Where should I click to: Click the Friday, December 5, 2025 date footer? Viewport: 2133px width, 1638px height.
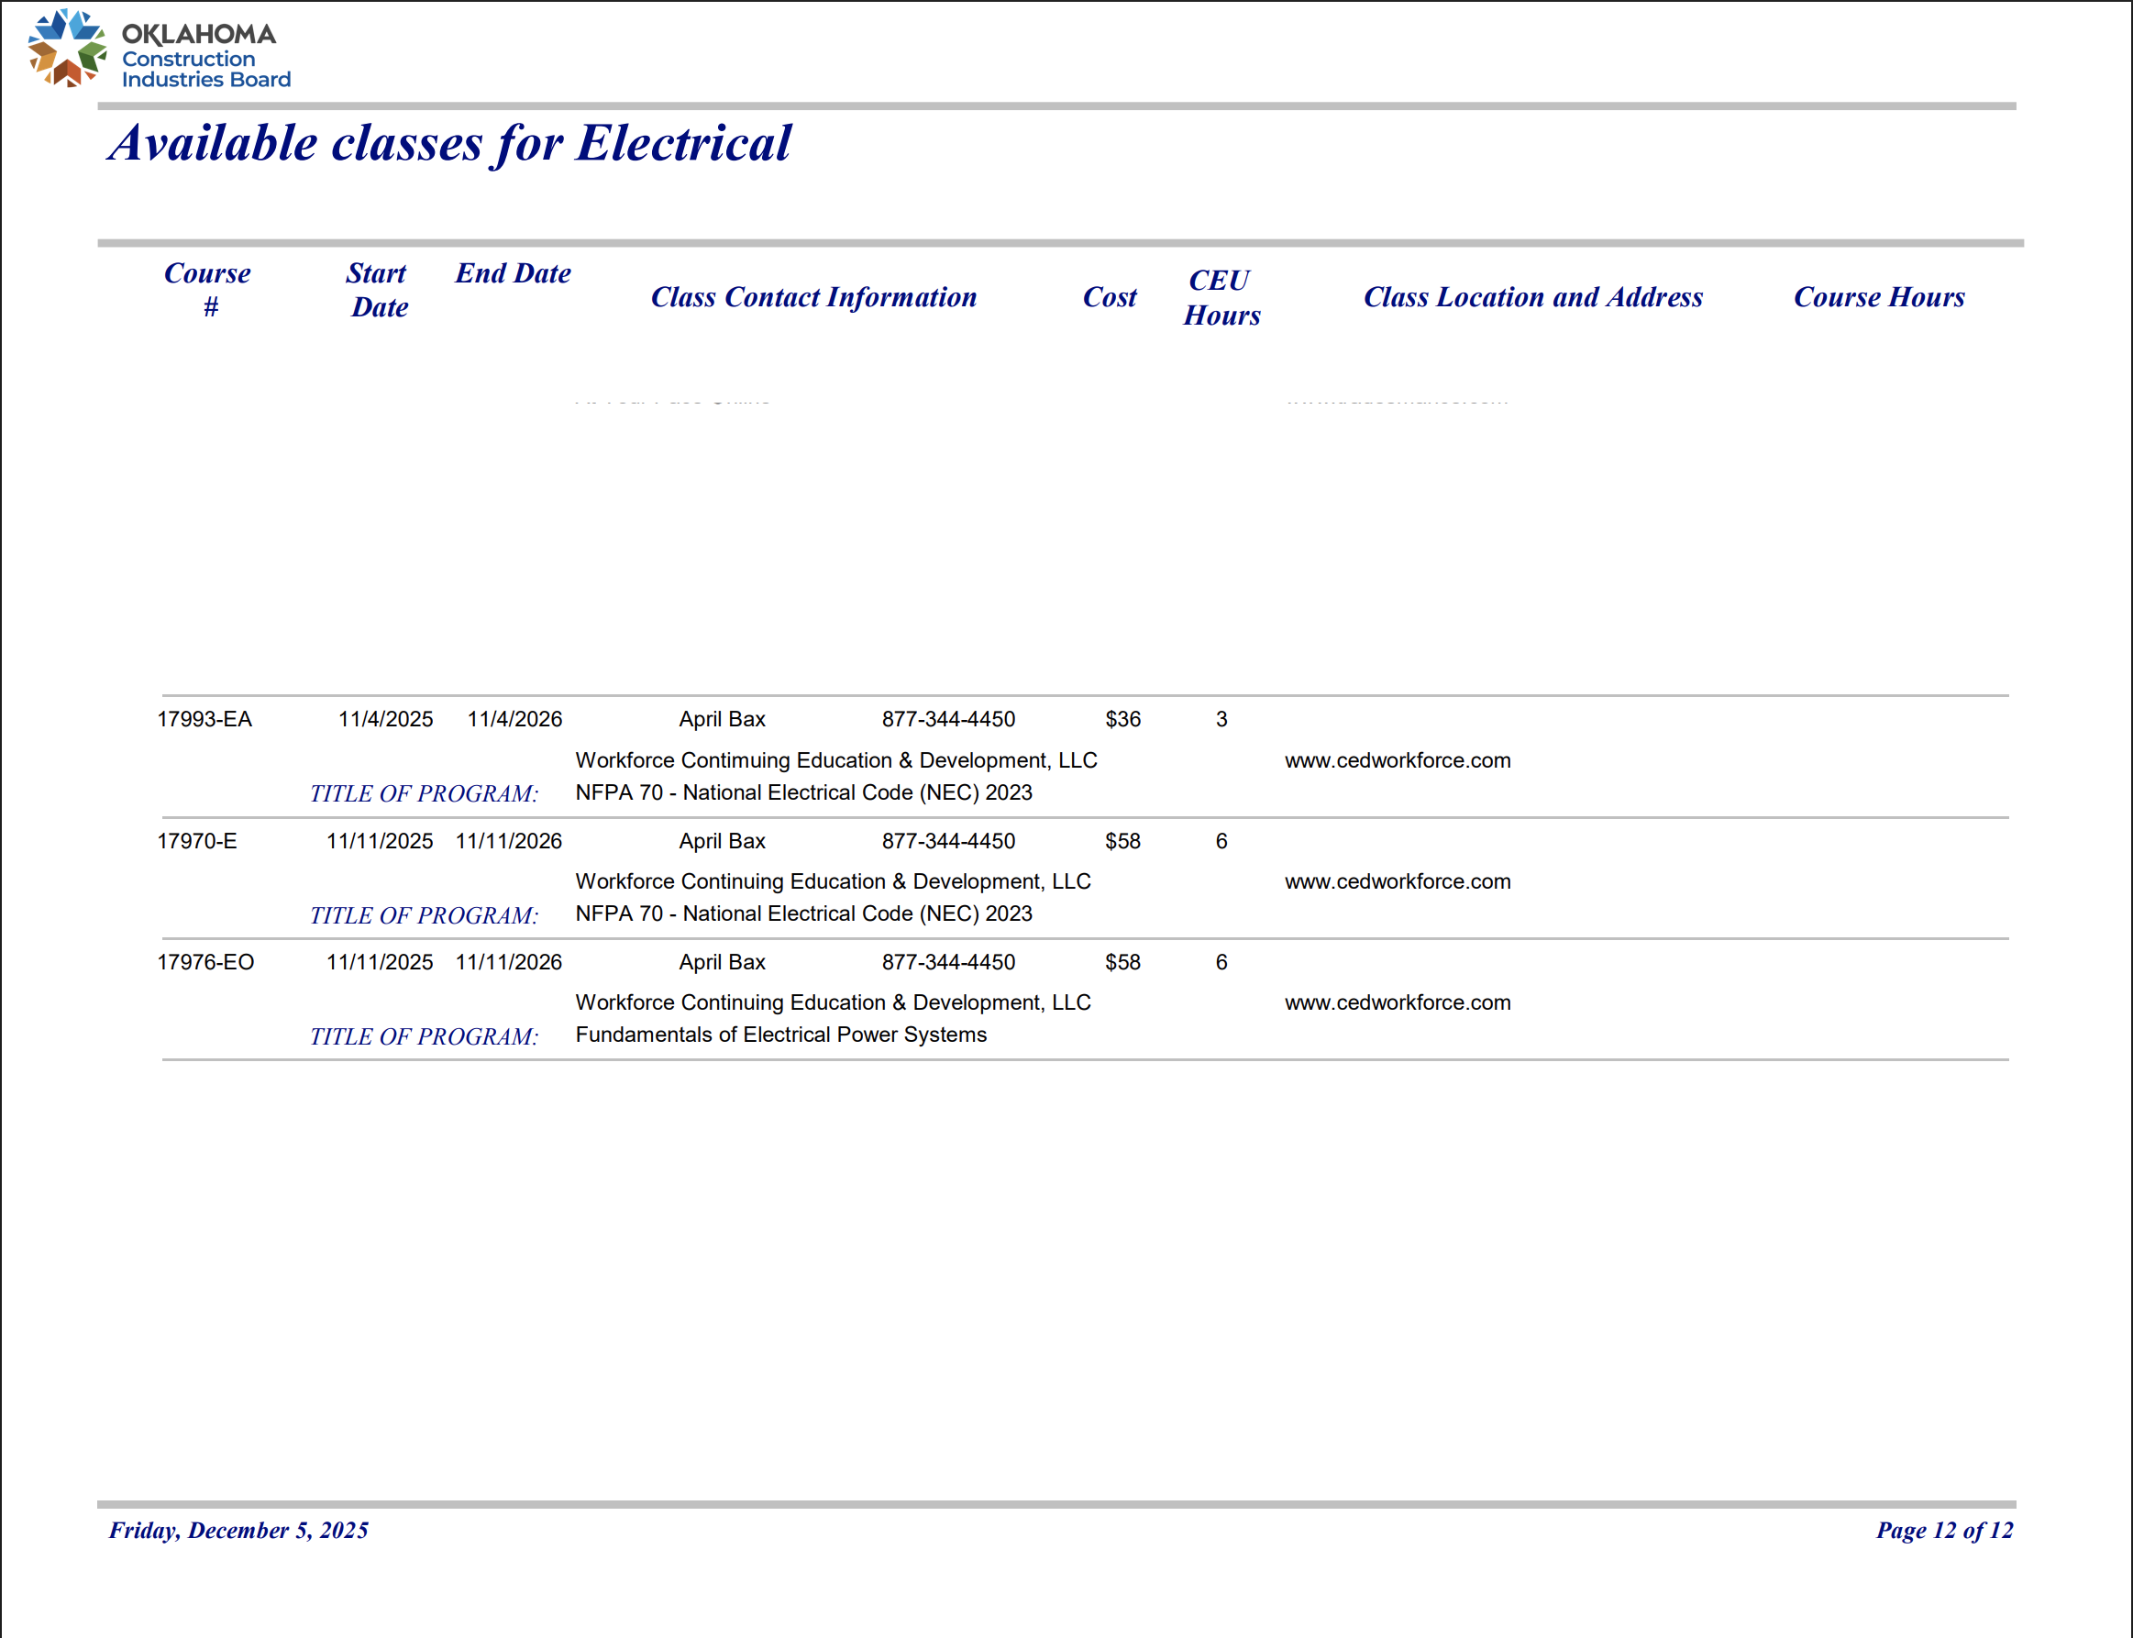(x=238, y=1530)
